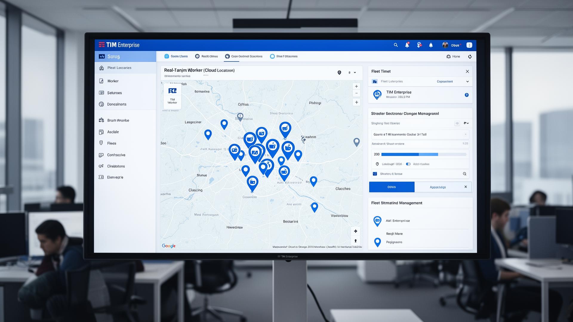
Task: Select the Pegignaons entry
Action: pos(420,242)
